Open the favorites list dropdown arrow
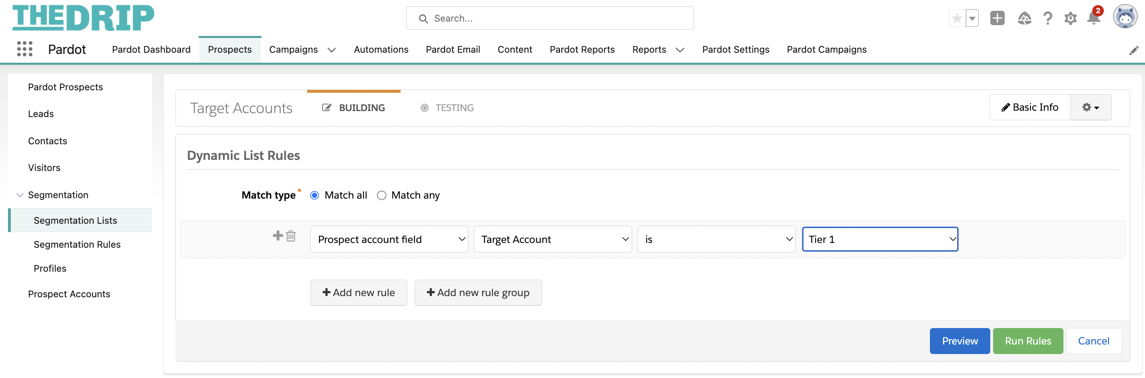 972,18
